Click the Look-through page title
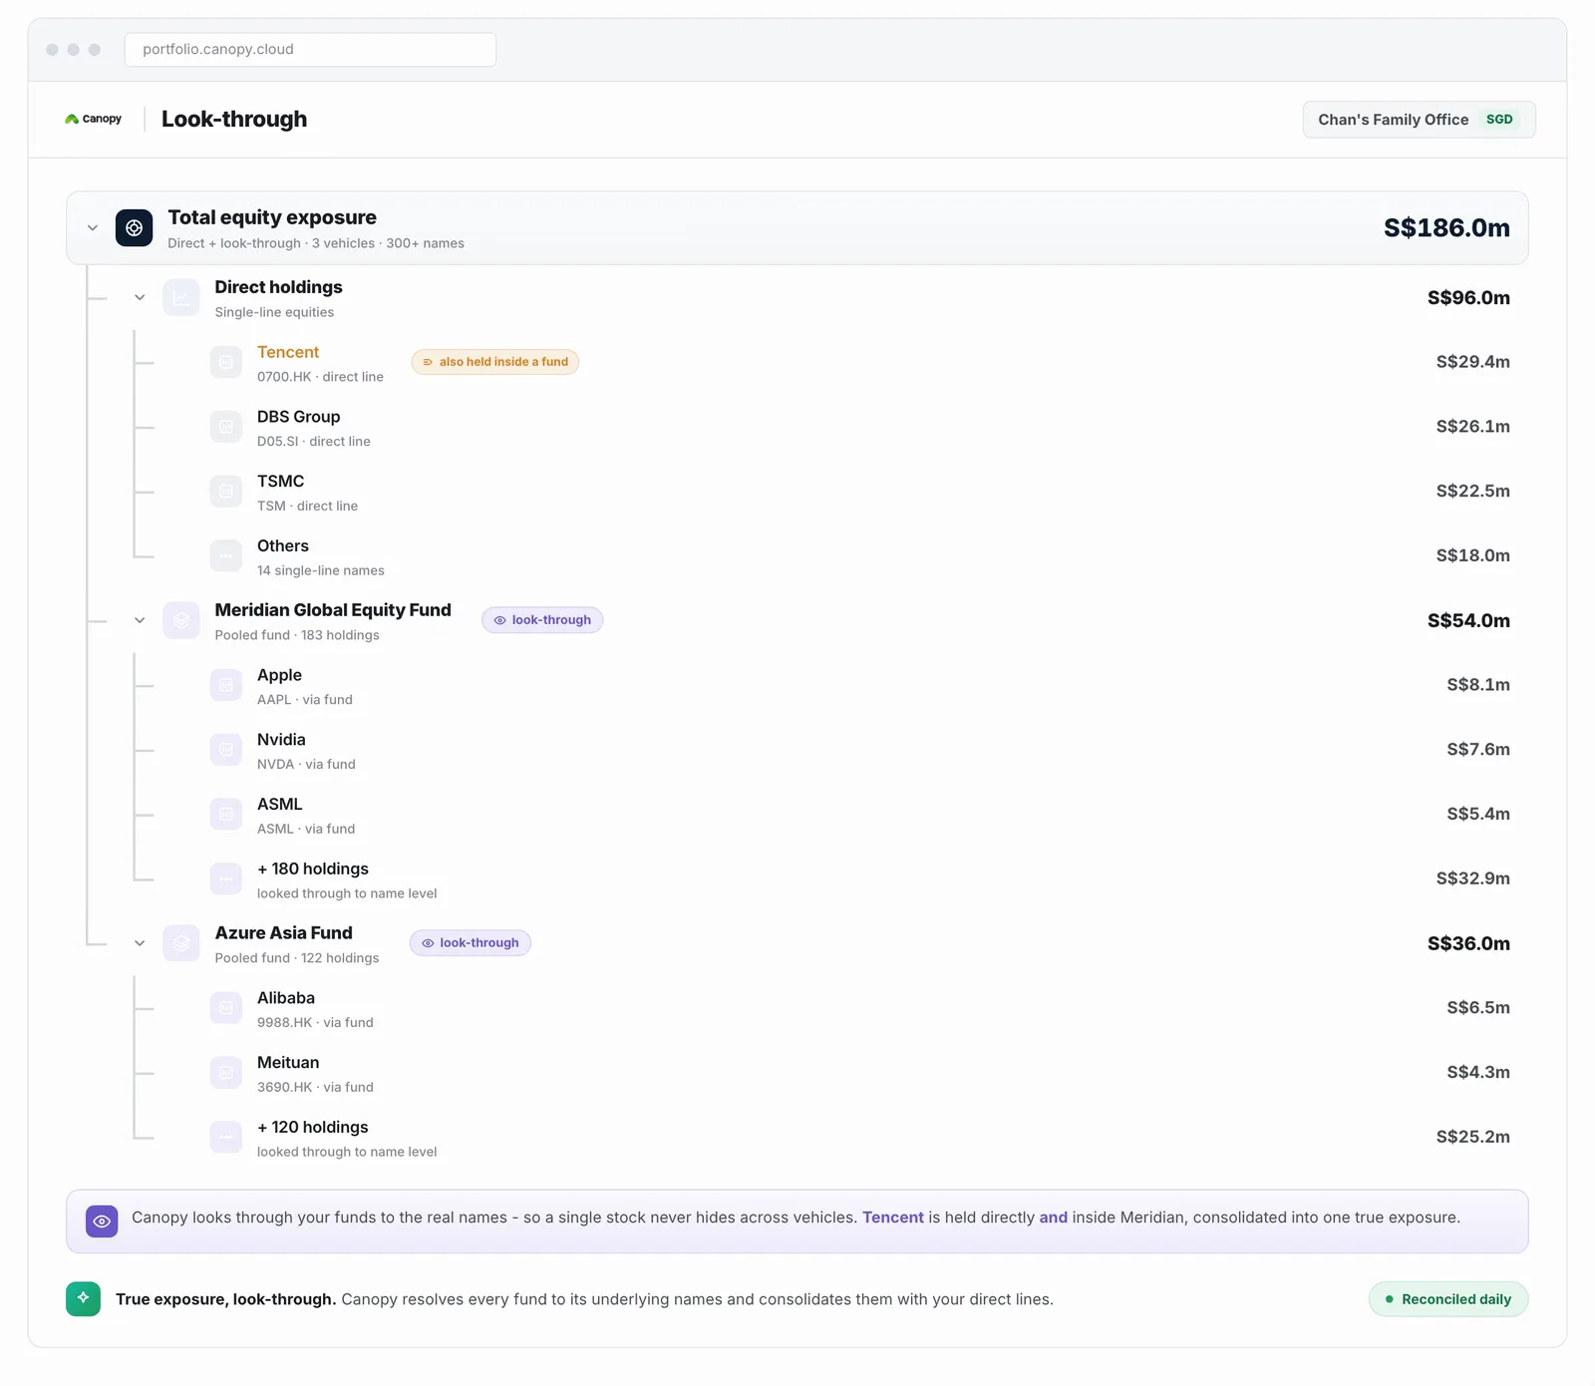The image size is (1595, 1386). pos(234,120)
